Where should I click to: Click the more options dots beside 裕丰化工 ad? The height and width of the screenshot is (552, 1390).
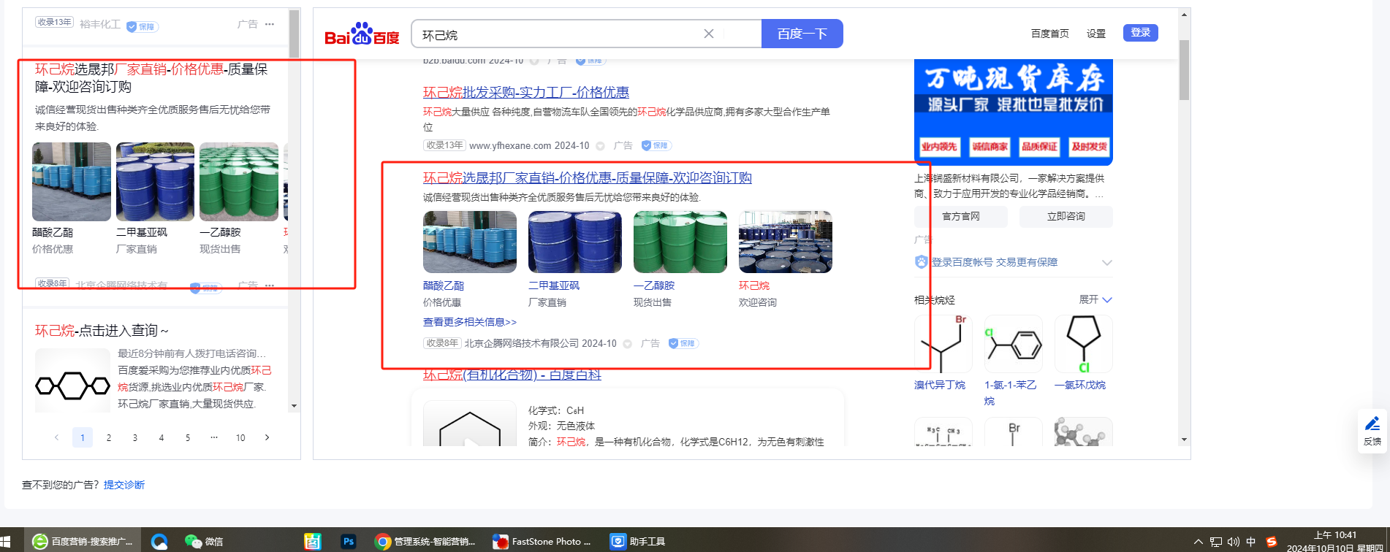(x=270, y=24)
